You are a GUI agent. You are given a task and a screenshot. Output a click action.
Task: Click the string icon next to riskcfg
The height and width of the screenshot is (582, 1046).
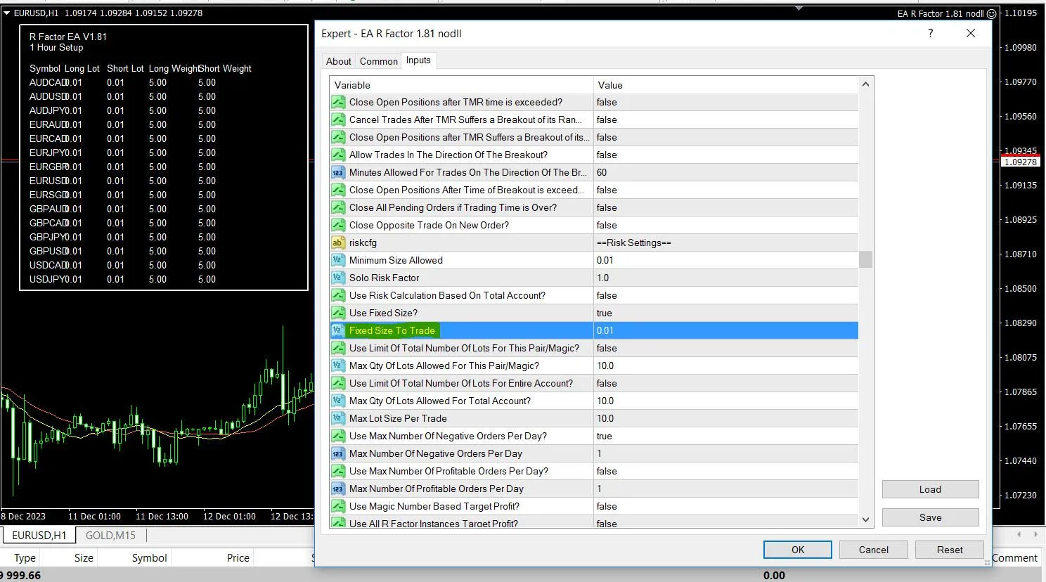(x=337, y=242)
